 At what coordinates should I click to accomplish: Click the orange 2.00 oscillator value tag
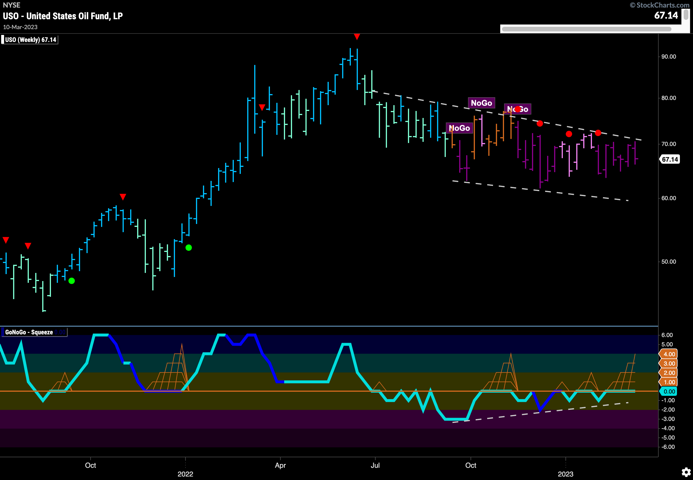(669, 373)
